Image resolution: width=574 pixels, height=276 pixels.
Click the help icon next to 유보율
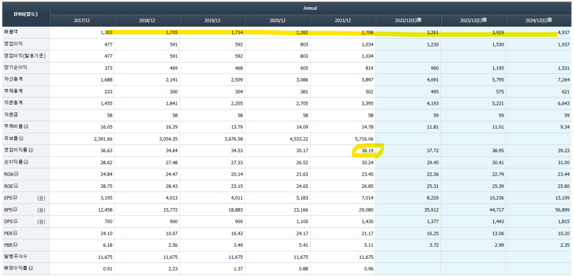tap(21, 139)
